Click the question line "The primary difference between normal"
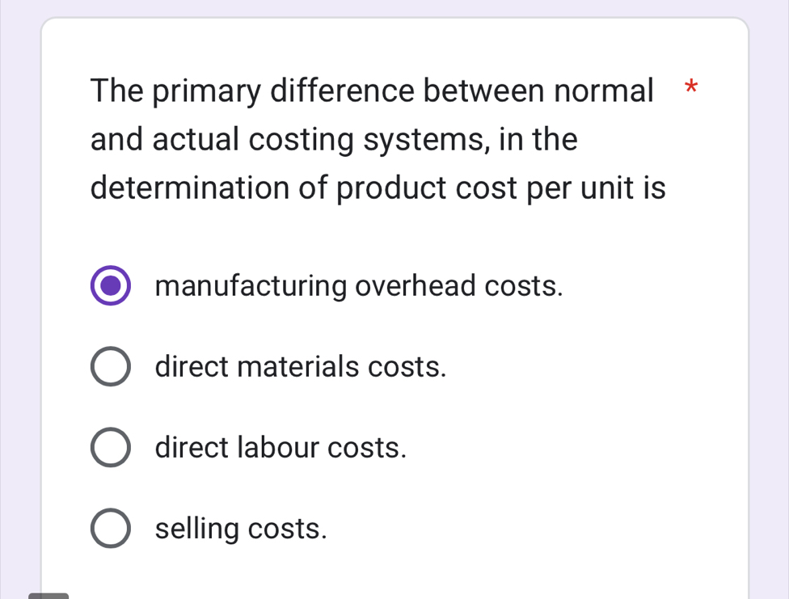The width and height of the screenshot is (789, 599). pyautogui.click(x=372, y=91)
